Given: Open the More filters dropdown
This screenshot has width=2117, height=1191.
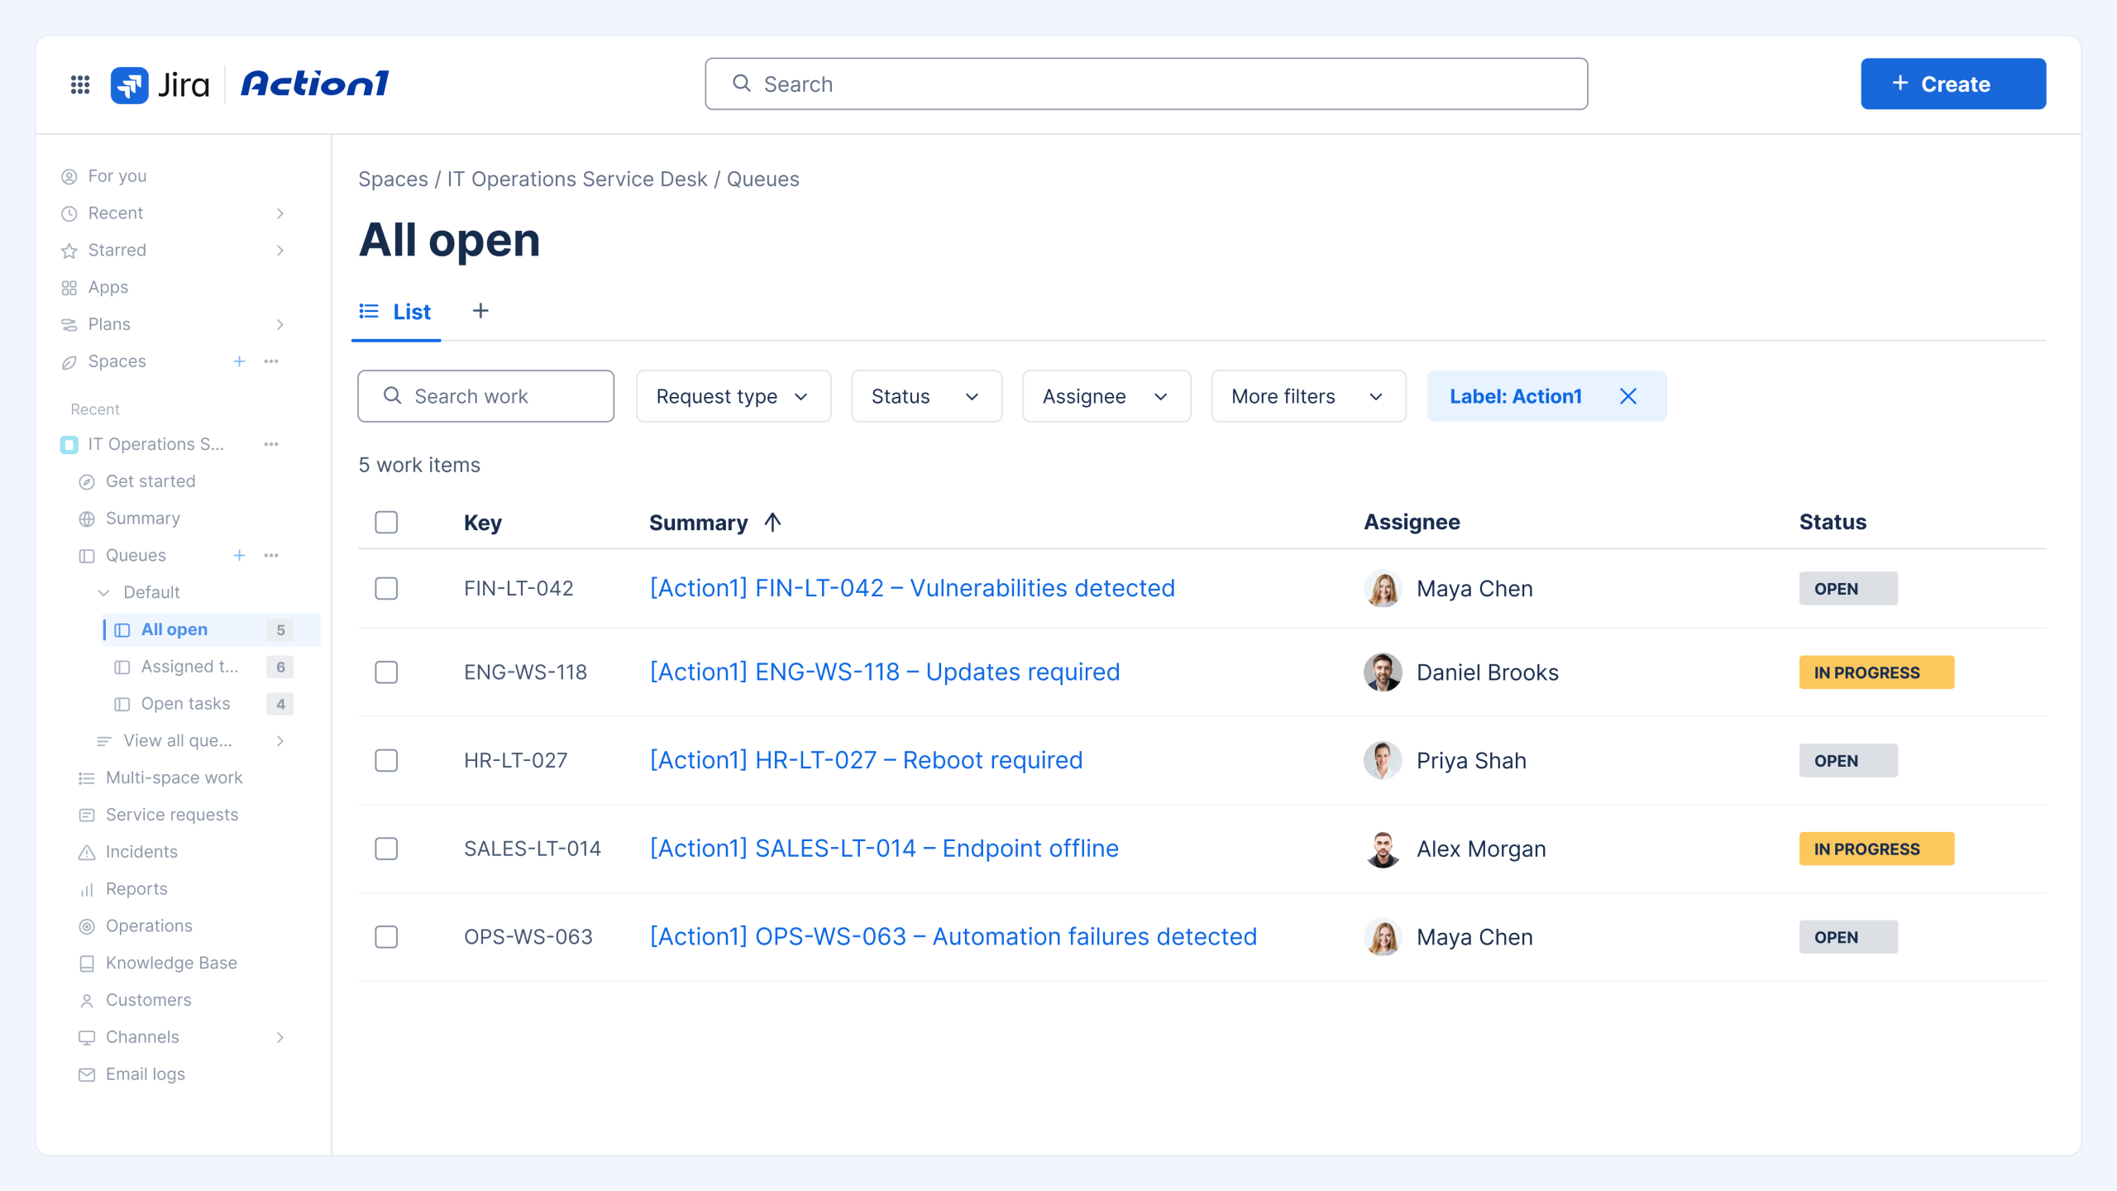Looking at the screenshot, I should [1308, 396].
